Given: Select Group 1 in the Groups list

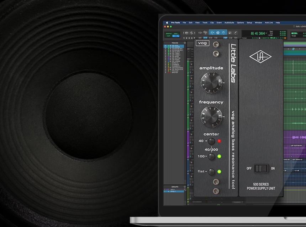Looking at the screenshot, I should [x=174, y=192].
